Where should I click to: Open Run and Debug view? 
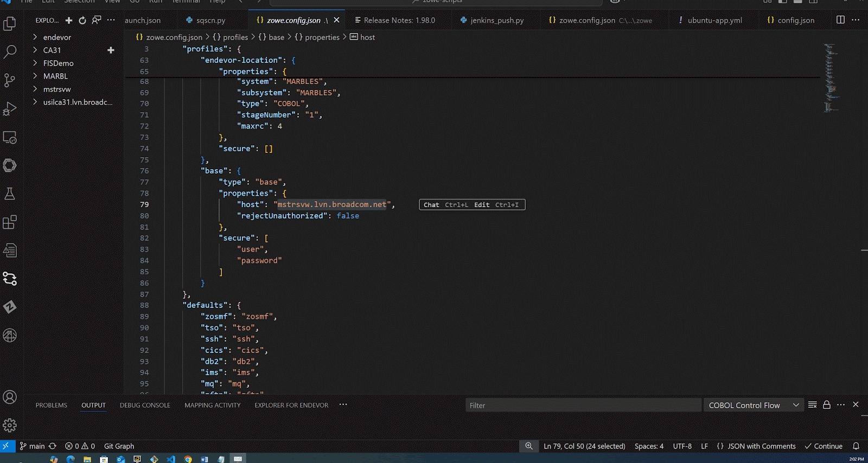pyautogui.click(x=10, y=108)
